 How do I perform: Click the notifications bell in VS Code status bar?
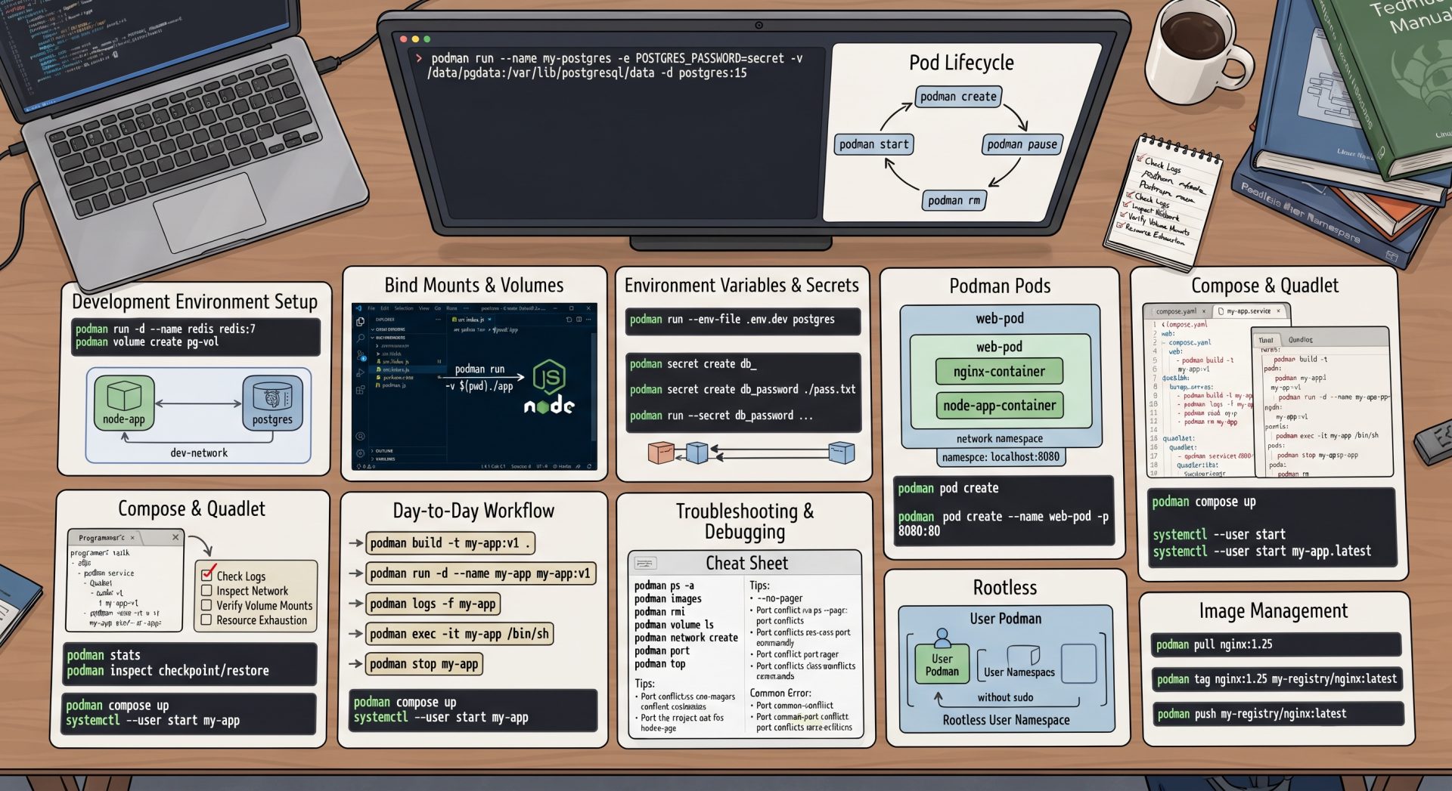pyautogui.click(x=589, y=466)
